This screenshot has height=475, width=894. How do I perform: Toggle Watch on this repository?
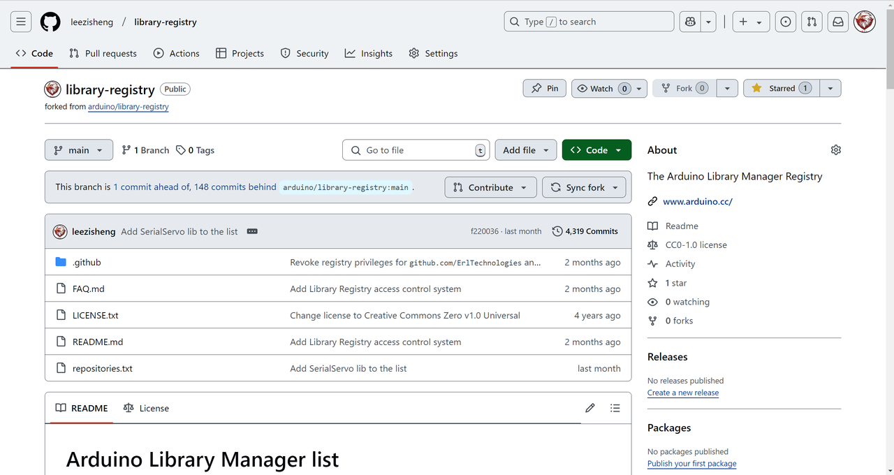pyautogui.click(x=602, y=89)
